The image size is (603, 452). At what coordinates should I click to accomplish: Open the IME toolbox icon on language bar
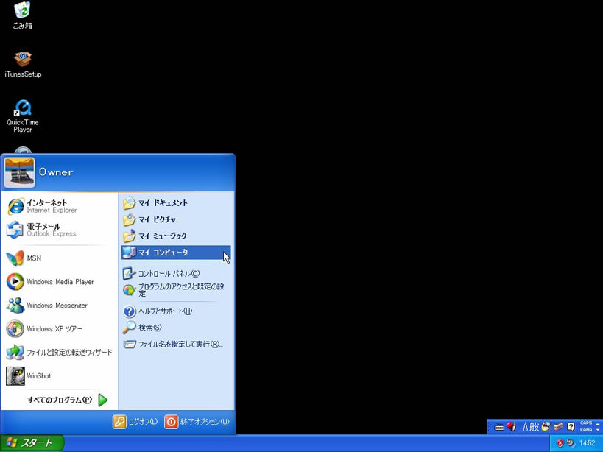(x=558, y=427)
